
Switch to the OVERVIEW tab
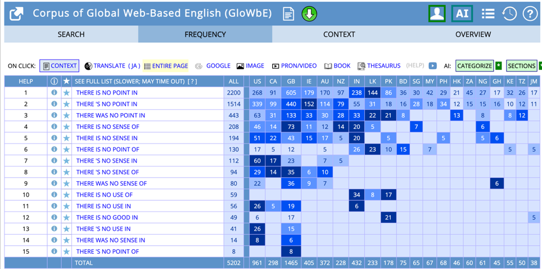coord(473,34)
